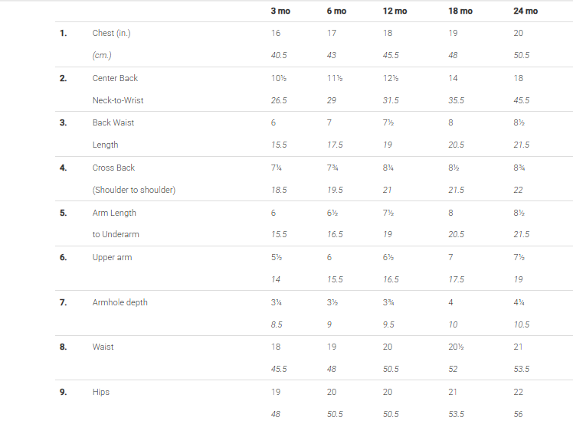Screen dimensions: 573x427
Task: Click the Neck-to-Wrist label
Action: pos(118,100)
